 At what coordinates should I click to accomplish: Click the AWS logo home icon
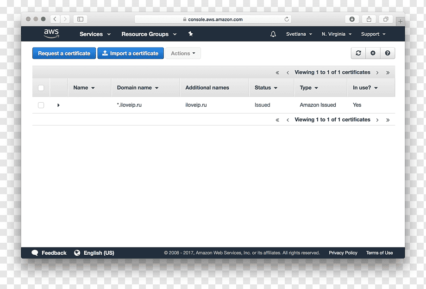tap(51, 34)
